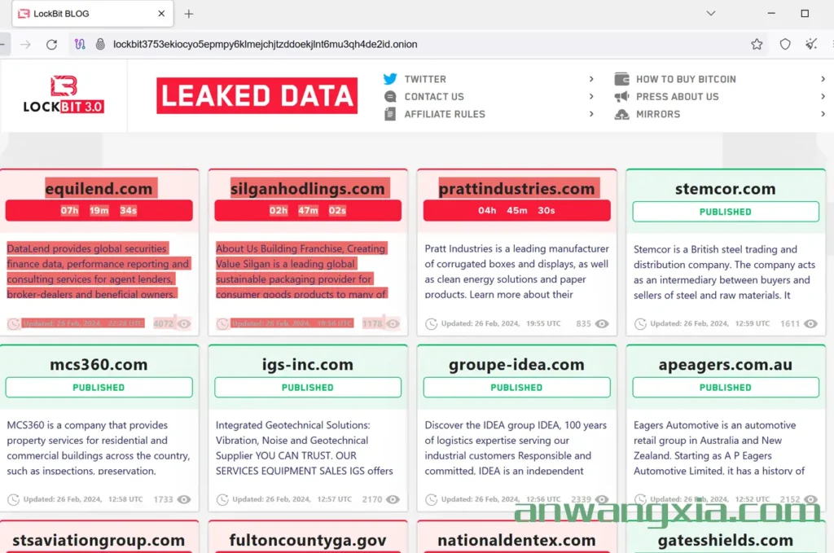
Task: Click the Pratt Industries description text
Action: click(x=516, y=271)
